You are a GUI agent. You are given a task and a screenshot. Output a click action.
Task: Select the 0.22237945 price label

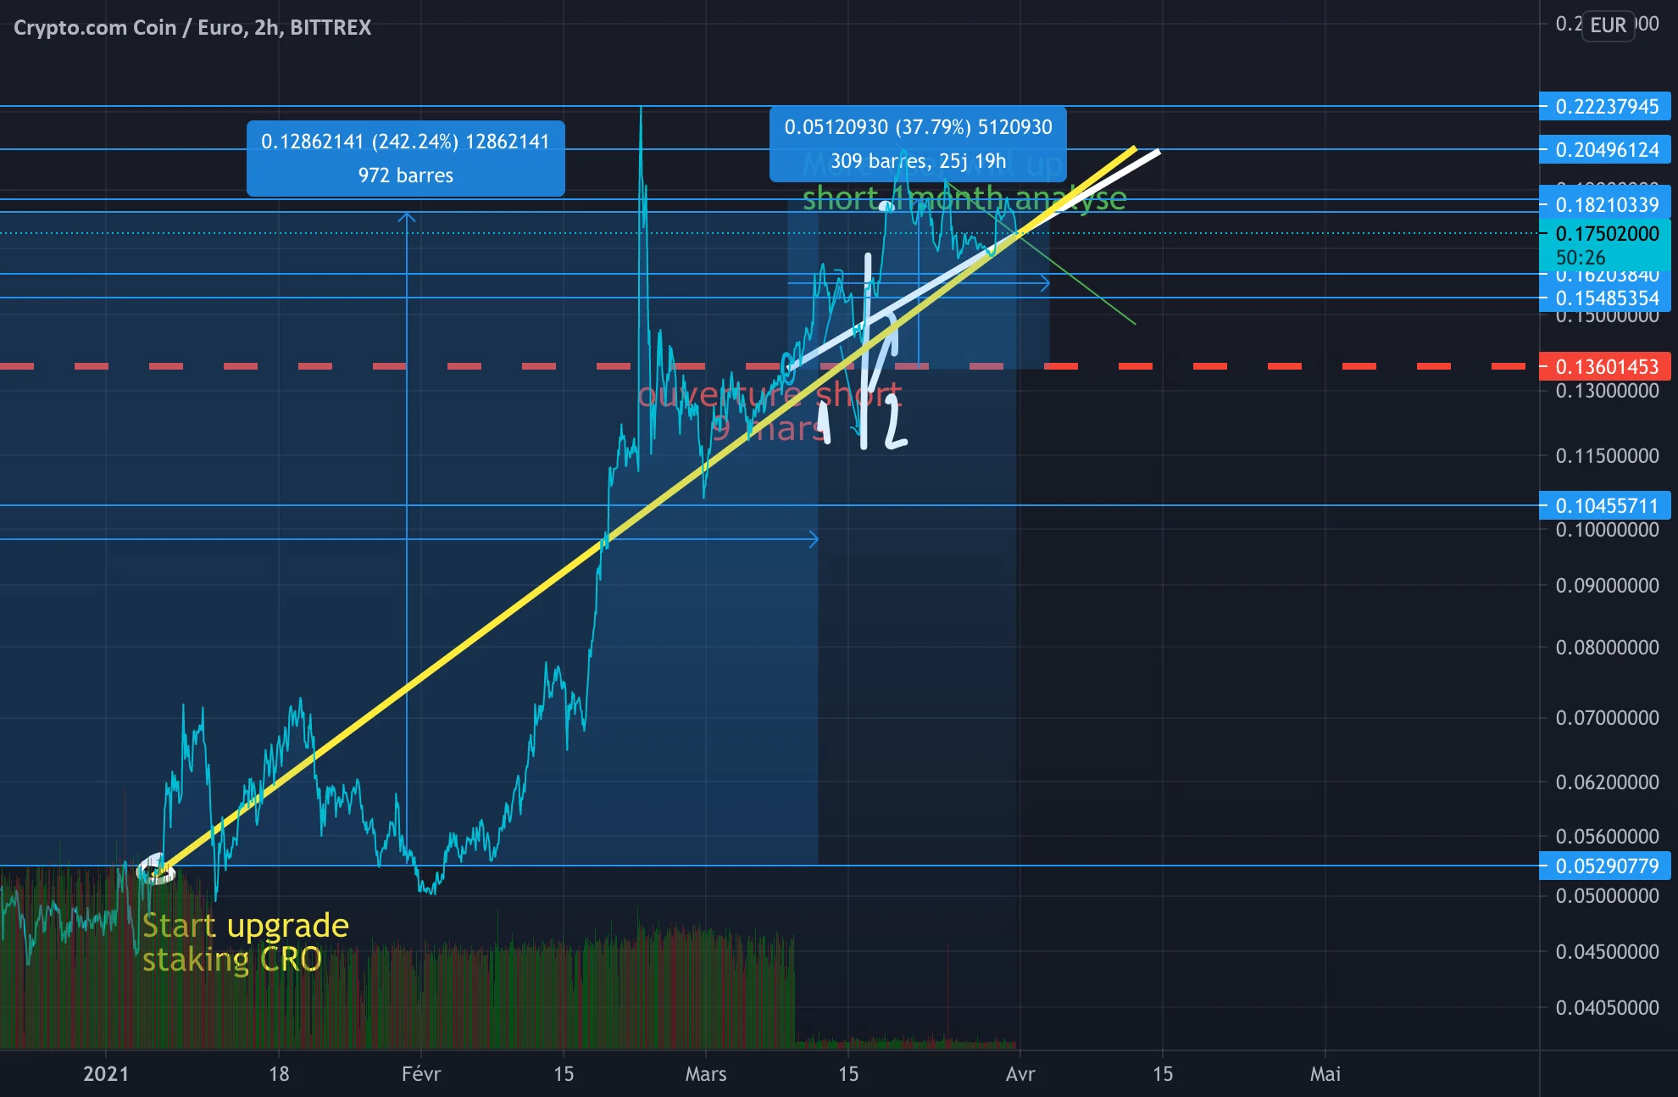[x=1606, y=107]
